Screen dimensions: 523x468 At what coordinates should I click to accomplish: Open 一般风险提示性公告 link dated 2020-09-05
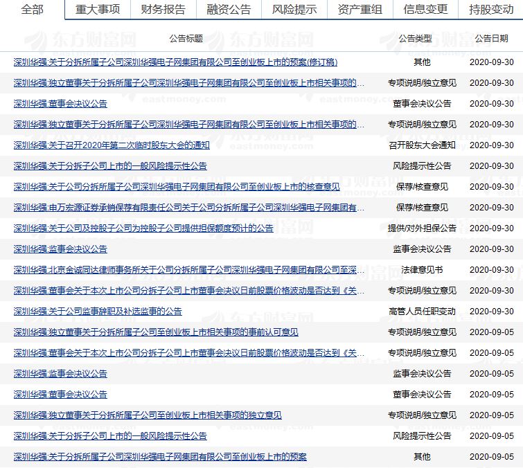[x=110, y=436]
